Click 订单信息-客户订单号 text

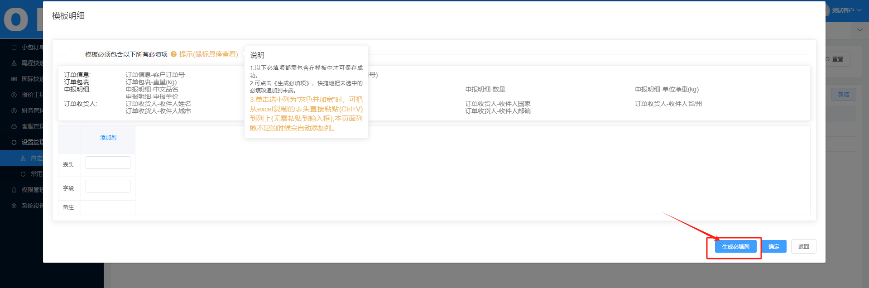click(x=155, y=75)
